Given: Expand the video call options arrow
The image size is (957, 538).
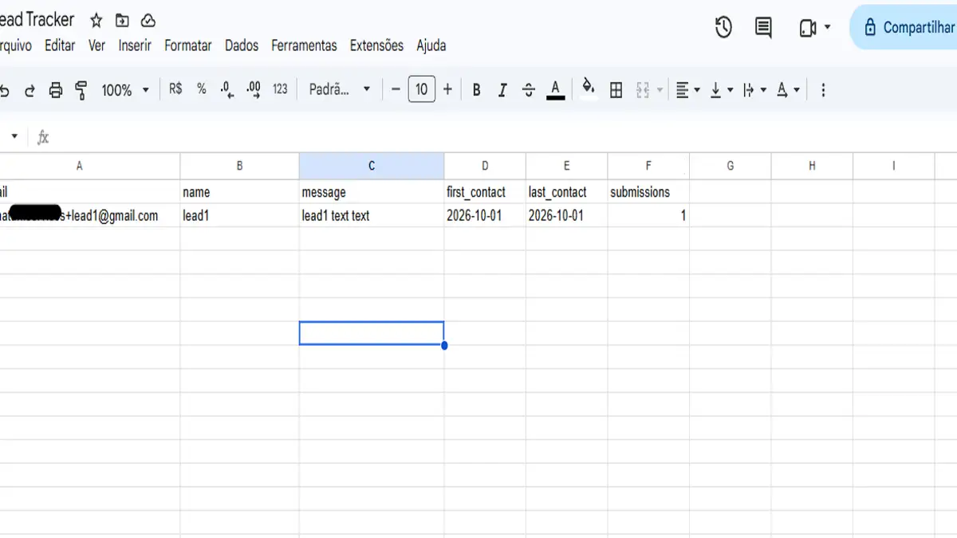Looking at the screenshot, I should (827, 28).
